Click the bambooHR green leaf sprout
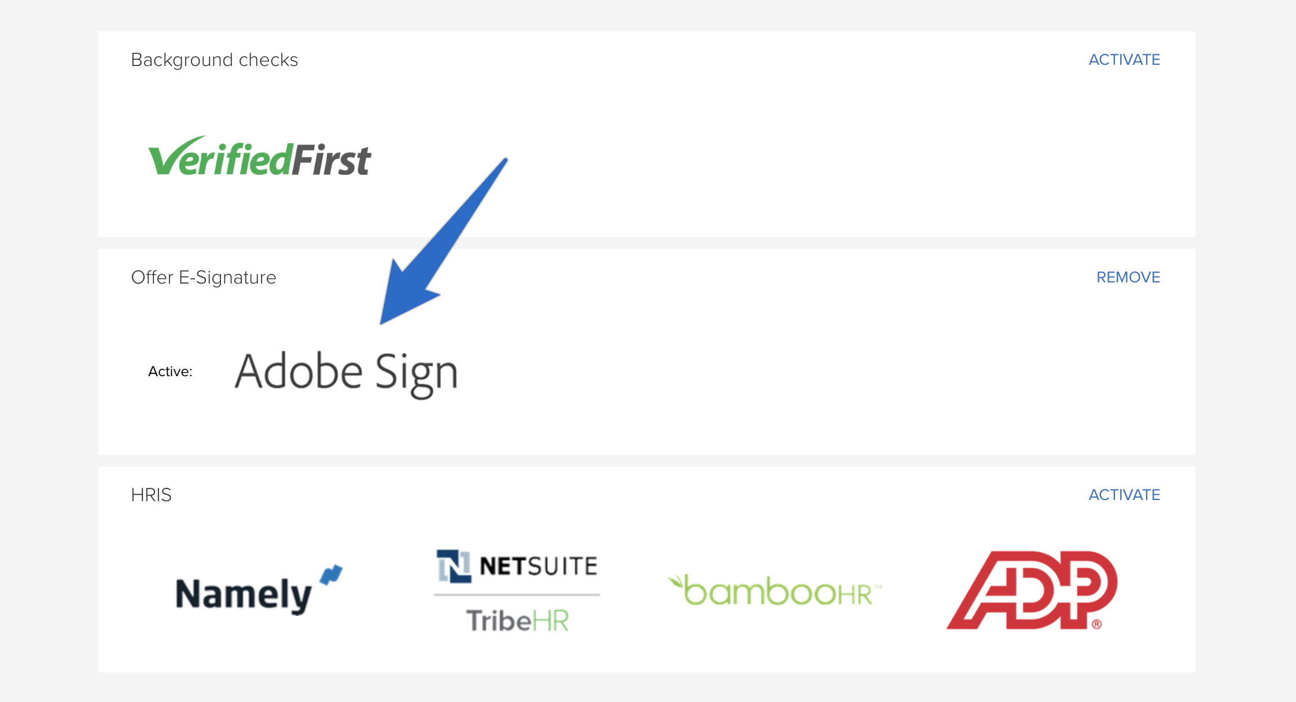The image size is (1296, 702). click(x=676, y=582)
